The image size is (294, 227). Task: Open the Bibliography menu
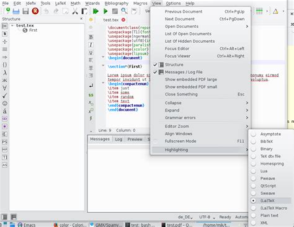click(117, 3)
